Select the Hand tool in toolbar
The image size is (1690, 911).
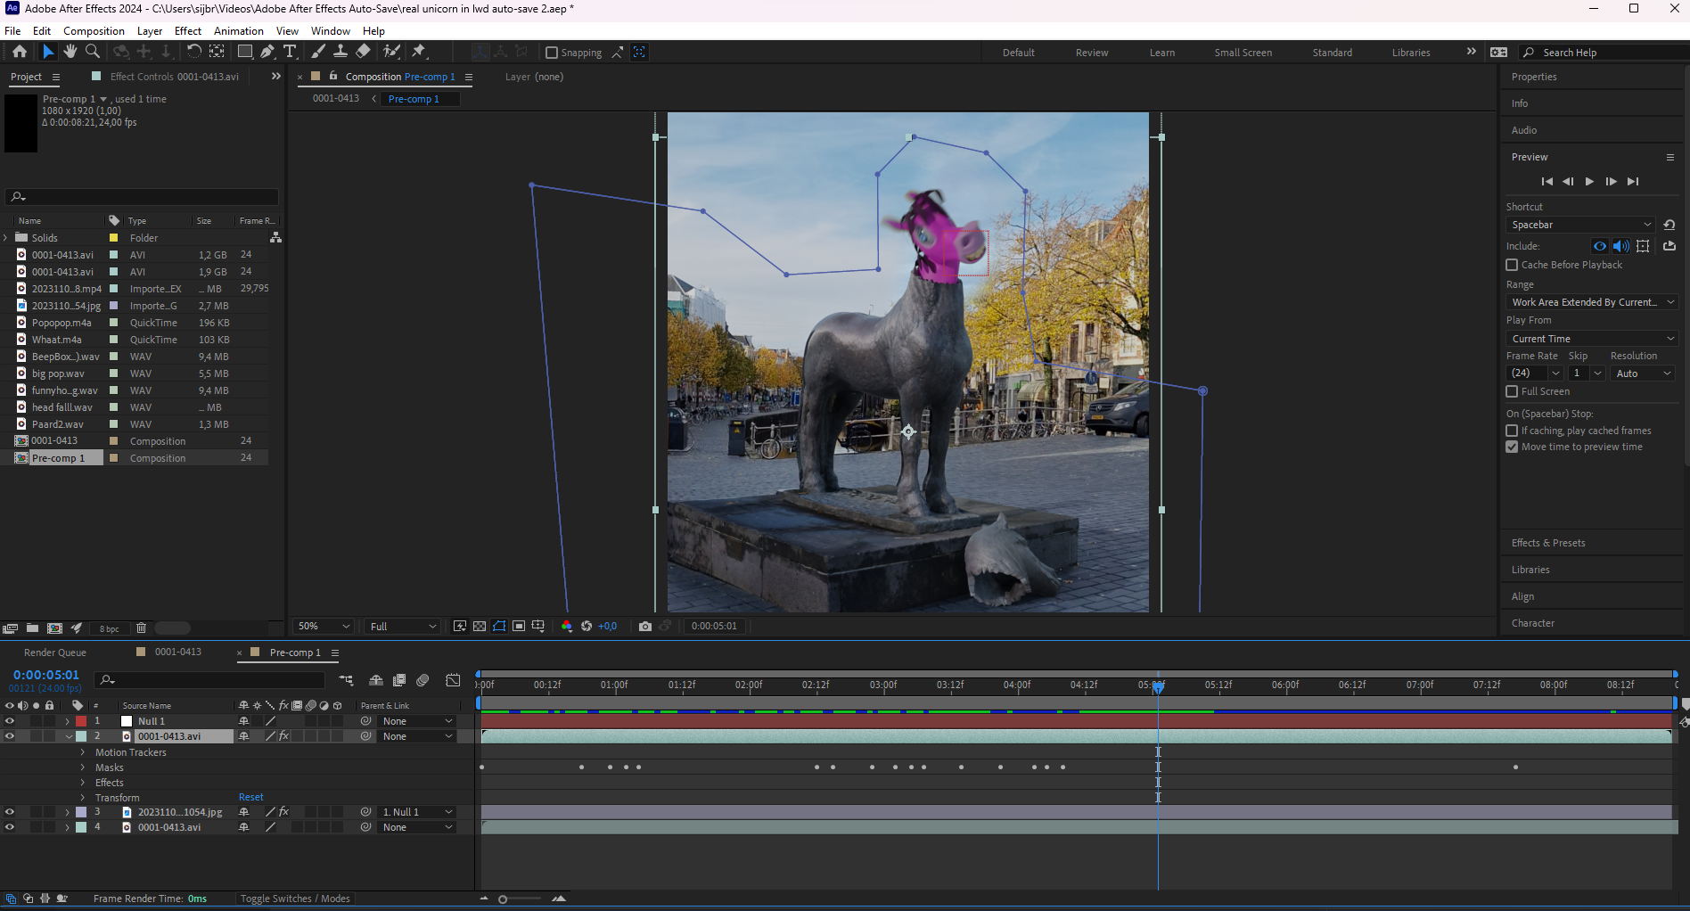point(70,52)
